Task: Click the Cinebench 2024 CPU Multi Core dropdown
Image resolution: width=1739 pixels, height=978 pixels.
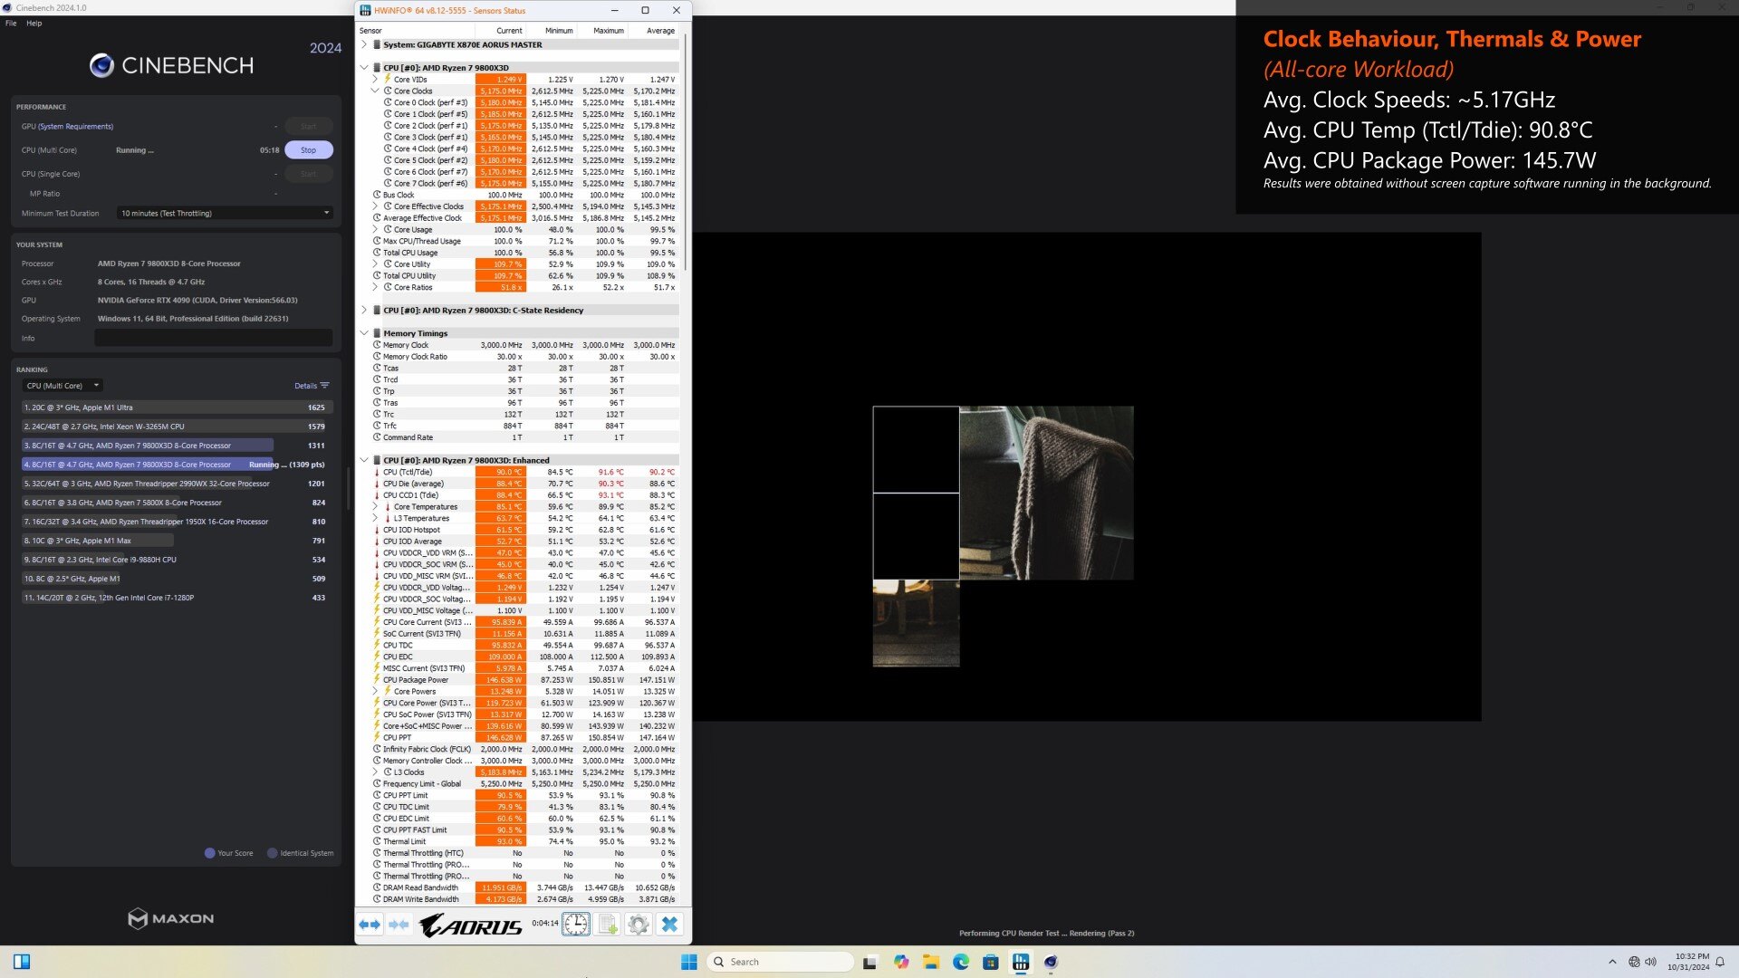Action: tap(61, 386)
